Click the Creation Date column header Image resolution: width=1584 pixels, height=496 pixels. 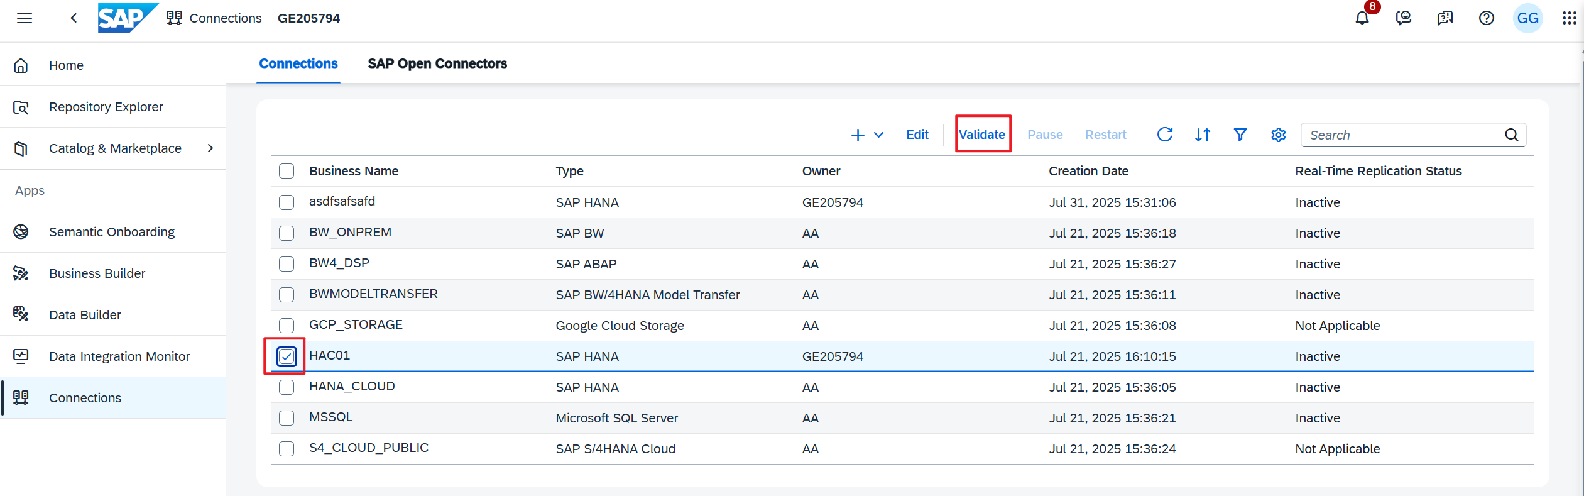[1089, 171]
